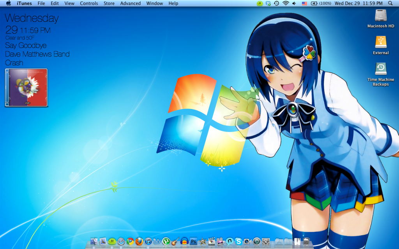This screenshot has height=249, width=399.
Task: Open the MSN Messenger icon in Dock
Action: tap(157, 241)
